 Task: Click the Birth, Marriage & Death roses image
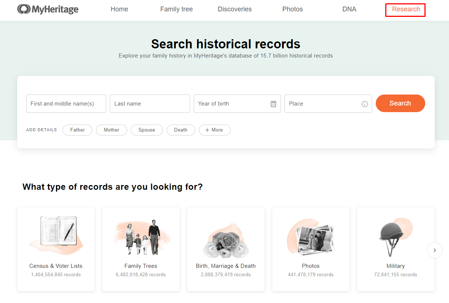tap(226, 240)
